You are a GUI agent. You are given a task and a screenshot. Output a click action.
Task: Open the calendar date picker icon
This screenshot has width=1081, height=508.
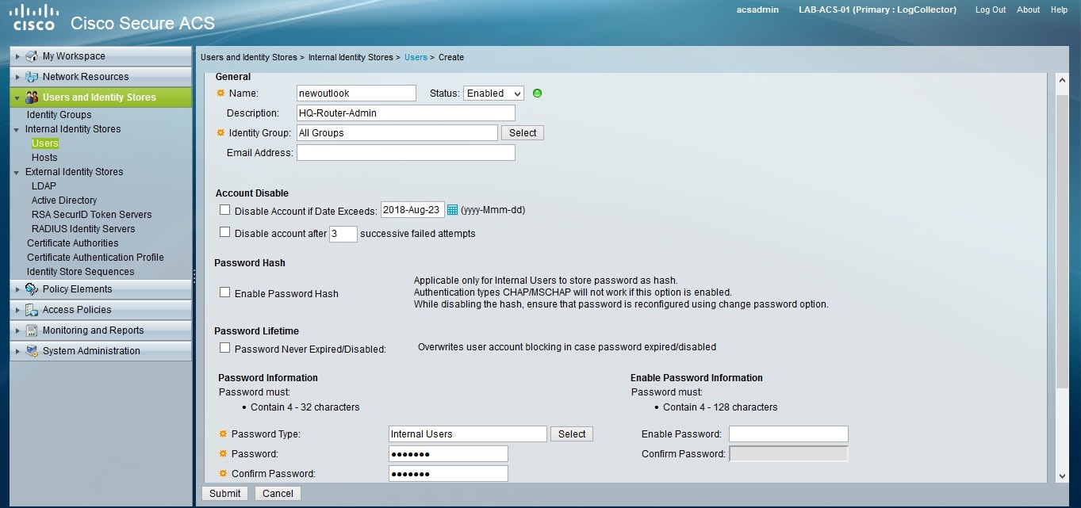[x=453, y=210]
